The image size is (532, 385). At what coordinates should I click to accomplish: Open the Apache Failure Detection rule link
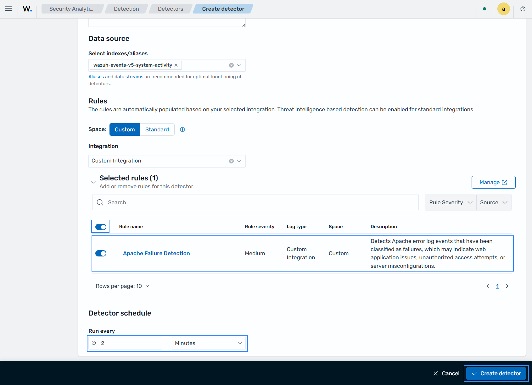pyautogui.click(x=156, y=253)
